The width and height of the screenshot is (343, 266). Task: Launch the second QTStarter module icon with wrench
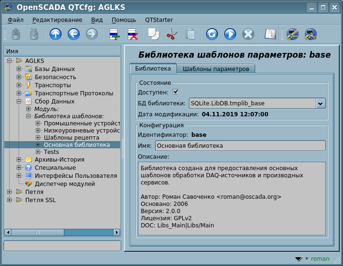311,34
